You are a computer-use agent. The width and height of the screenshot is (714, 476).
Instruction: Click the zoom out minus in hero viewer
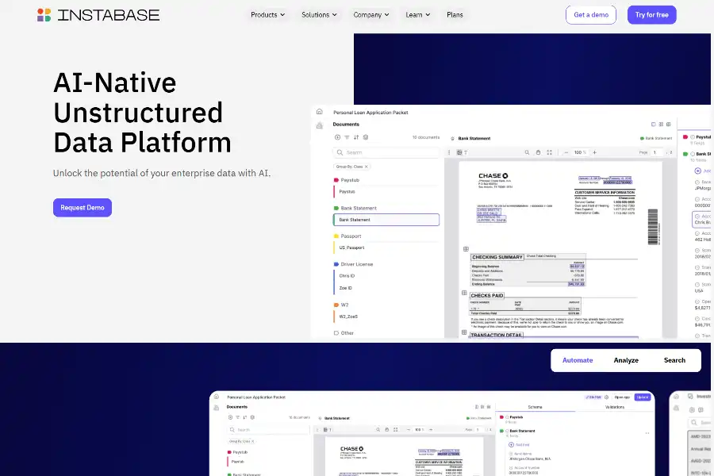click(566, 152)
